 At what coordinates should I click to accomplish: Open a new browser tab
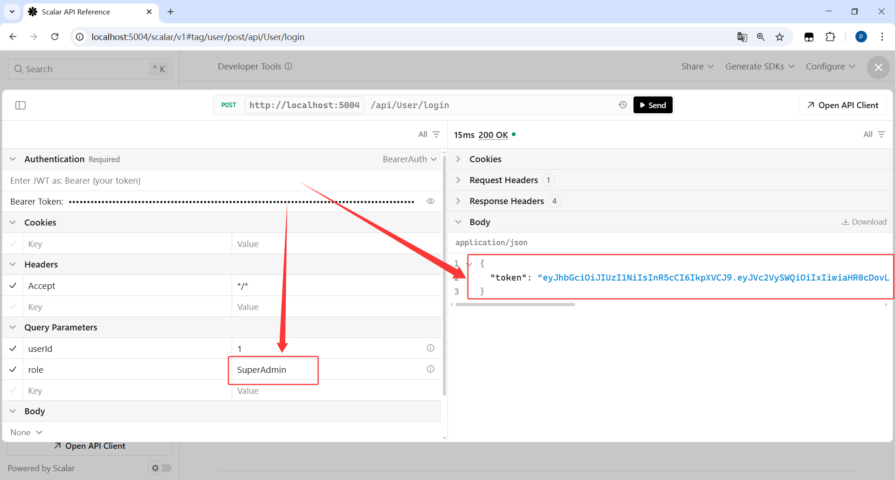point(171,12)
